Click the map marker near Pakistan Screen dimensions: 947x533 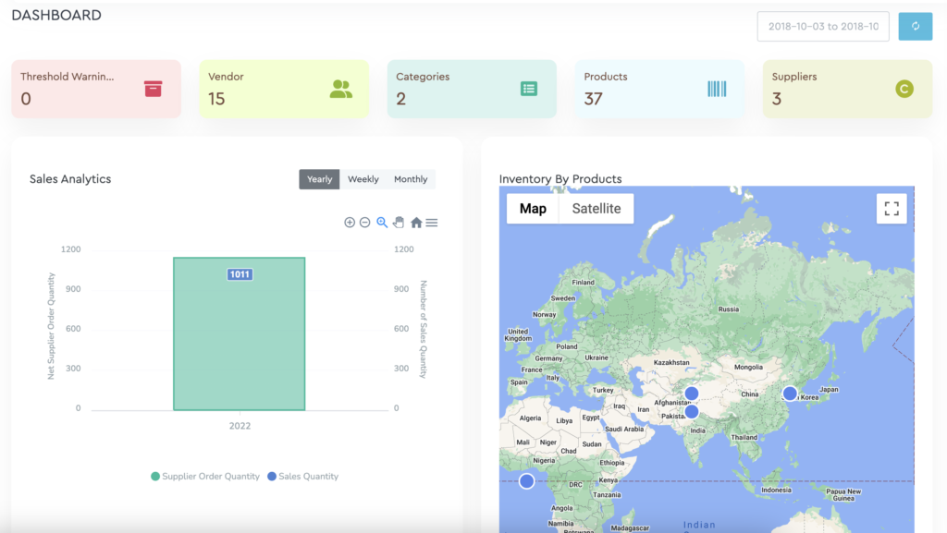click(x=692, y=412)
